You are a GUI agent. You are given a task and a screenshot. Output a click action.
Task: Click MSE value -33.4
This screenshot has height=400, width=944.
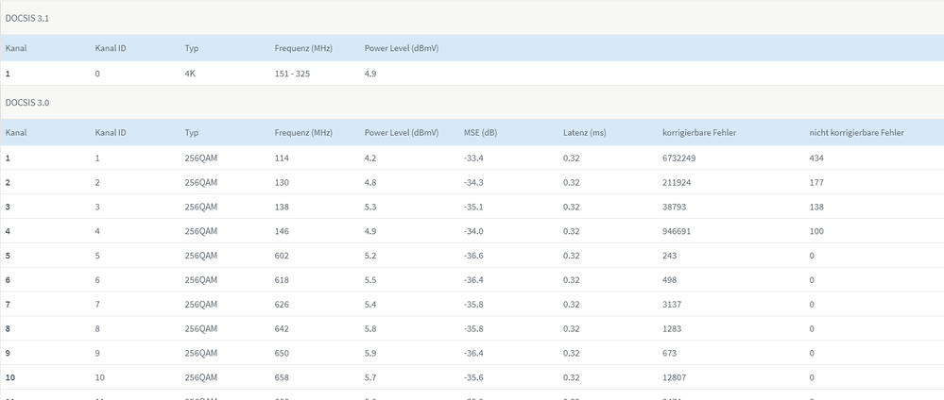473,158
